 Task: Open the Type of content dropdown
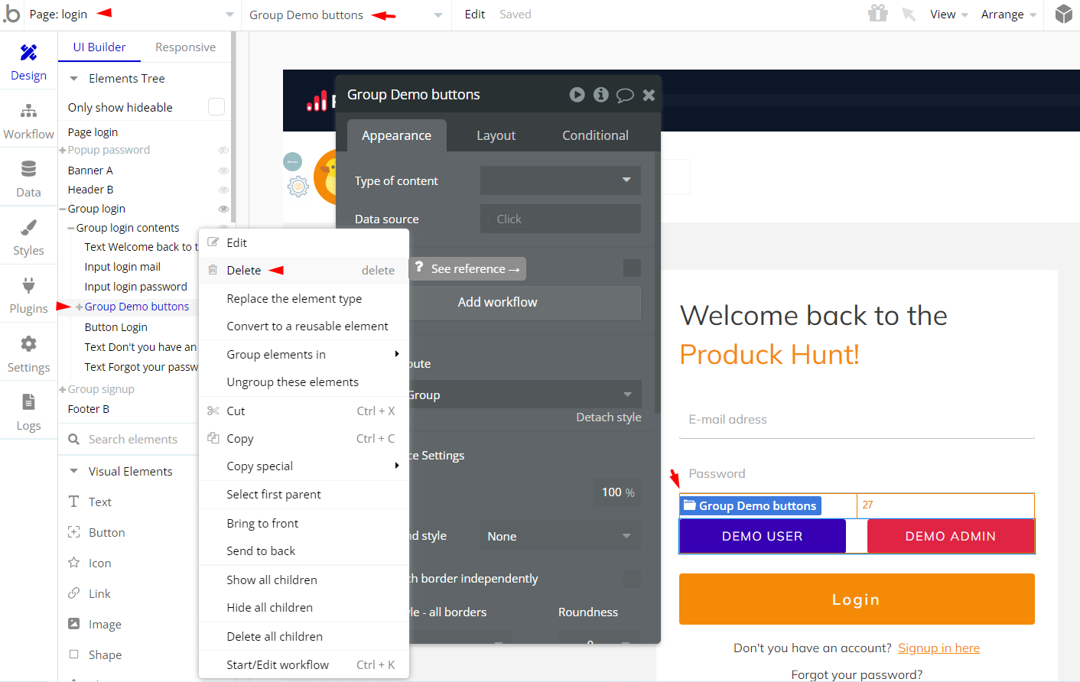point(561,180)
